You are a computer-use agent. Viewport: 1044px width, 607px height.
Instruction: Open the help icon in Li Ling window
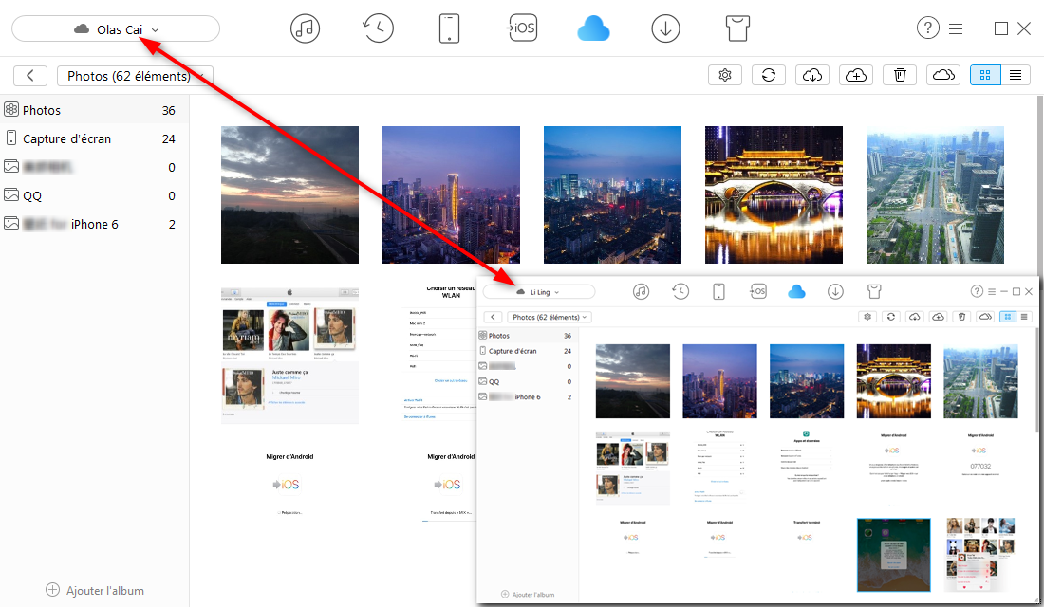pos(977,291)
